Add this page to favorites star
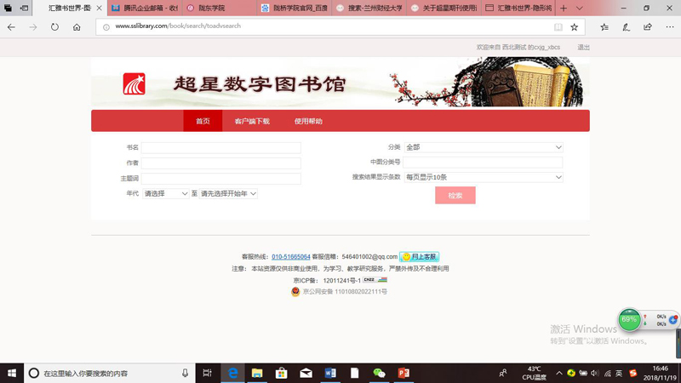Viewport: 681px width, 383px height. pyautogui.click(x=574, y=27)
